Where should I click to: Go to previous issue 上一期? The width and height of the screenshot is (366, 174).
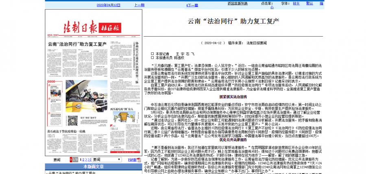(x=139, y=5)
